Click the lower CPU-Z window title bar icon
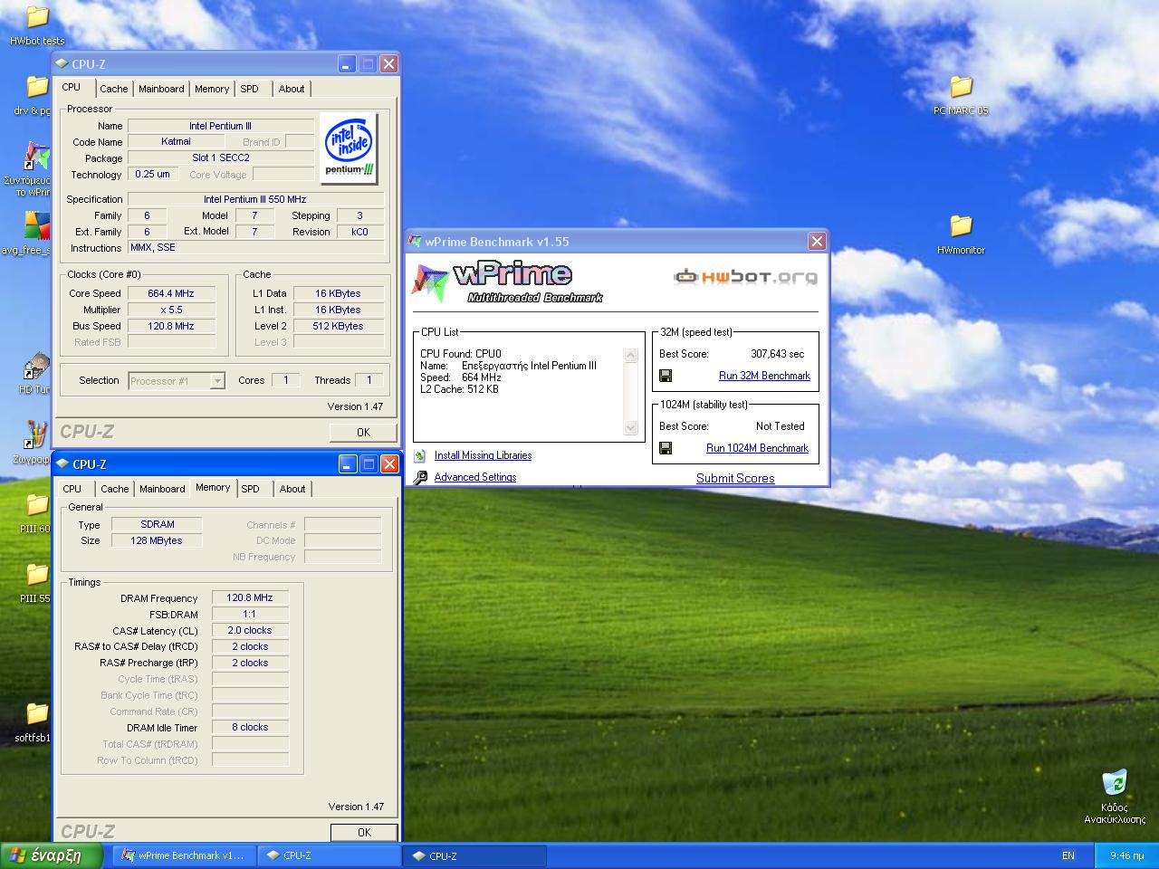 coord(62,464)
